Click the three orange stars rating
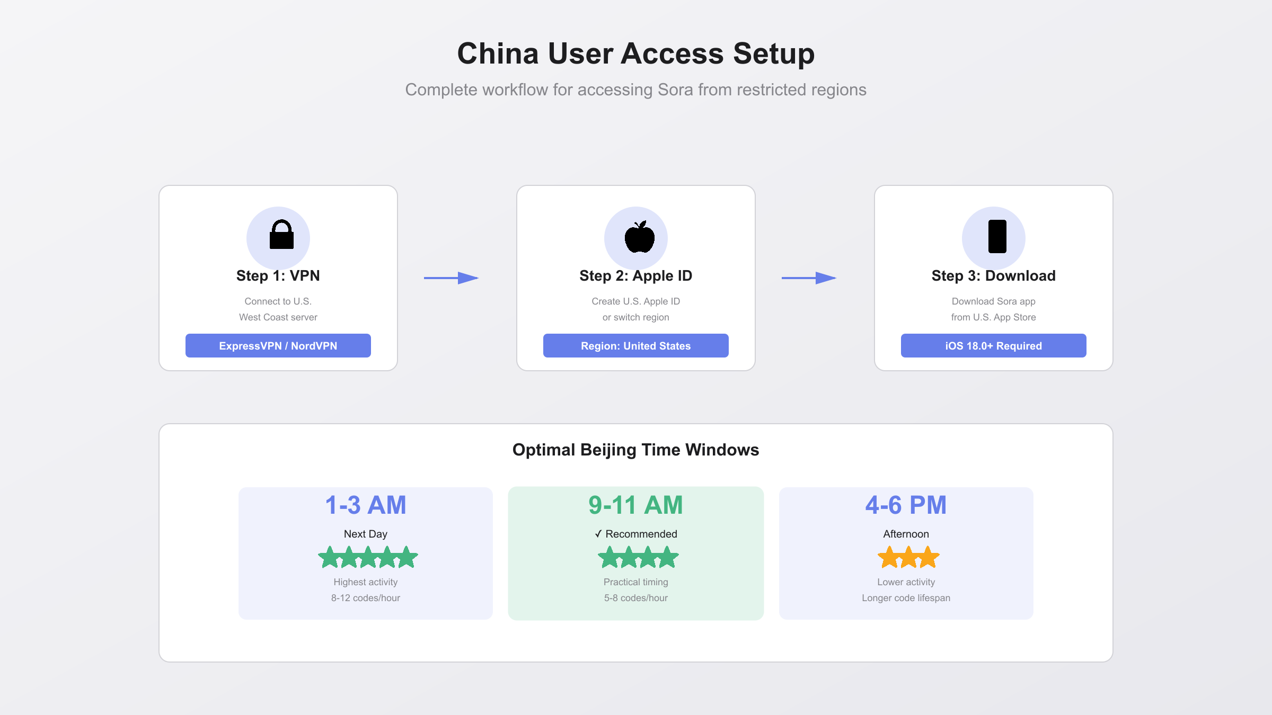The height and width of the screenshot is (715, 1272). tap(908, 557)
